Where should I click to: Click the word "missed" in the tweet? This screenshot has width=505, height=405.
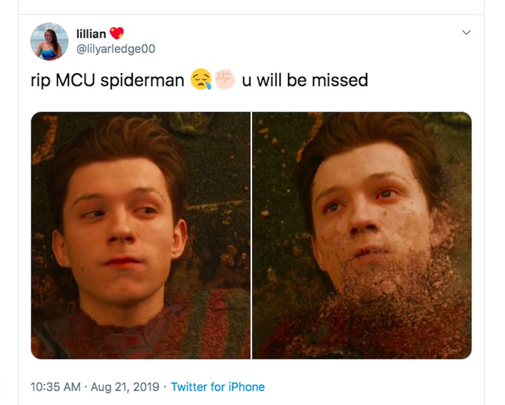tap(345, 81)
